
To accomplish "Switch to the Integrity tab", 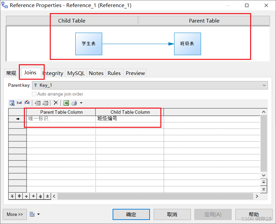I will click(x=52, y=73).
